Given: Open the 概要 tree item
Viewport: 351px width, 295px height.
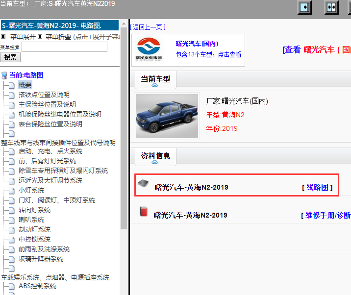Looking at the screenshot, I should coord(25,85).
